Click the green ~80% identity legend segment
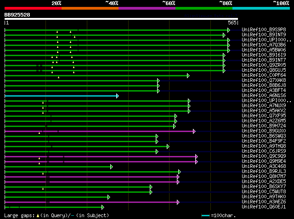Image resolution: width=294 pixels, height=219 pixels. point(204,8)
